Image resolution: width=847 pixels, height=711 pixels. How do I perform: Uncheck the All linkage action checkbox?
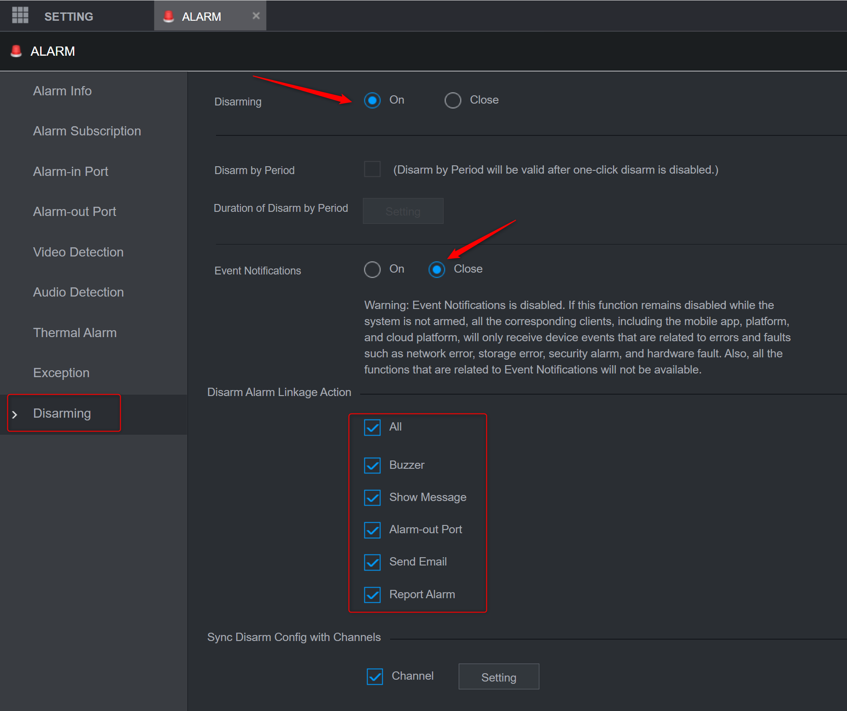click(x=372, y=427)
